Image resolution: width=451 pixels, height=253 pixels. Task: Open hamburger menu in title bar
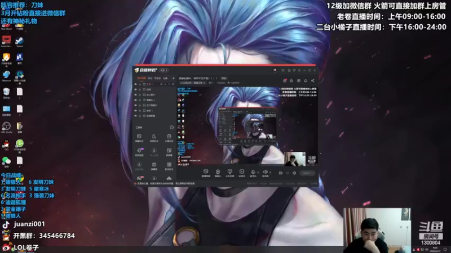299,70
